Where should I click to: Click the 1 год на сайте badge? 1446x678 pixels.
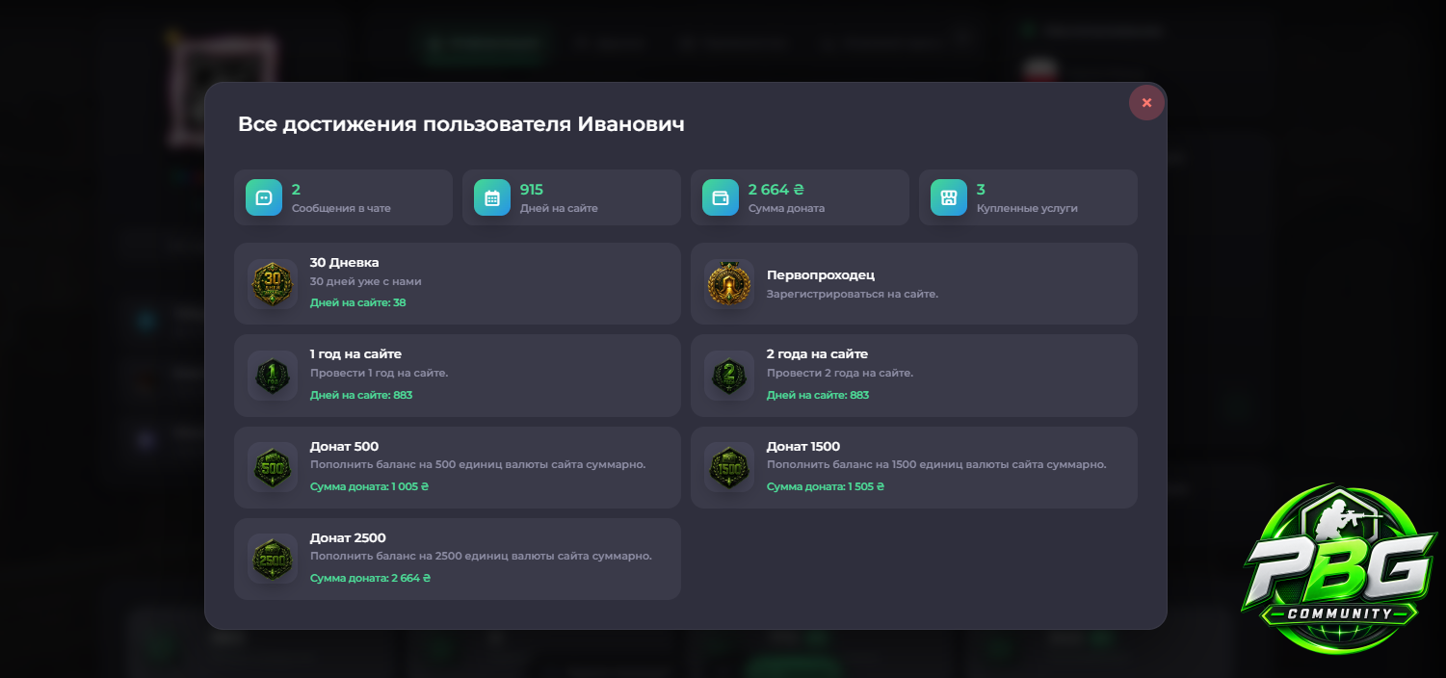273,376
